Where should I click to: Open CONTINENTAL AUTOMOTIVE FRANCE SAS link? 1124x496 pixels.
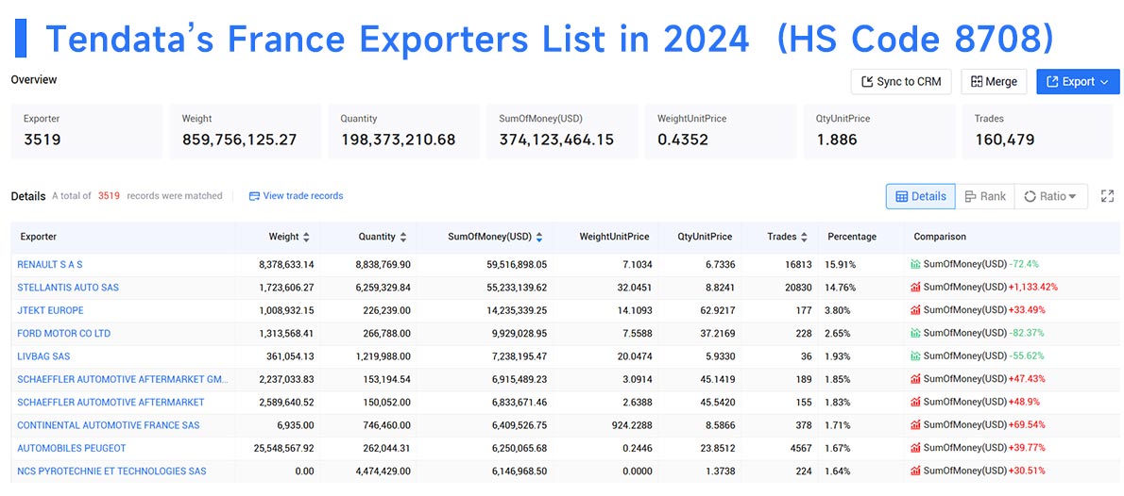coord(109,424)
